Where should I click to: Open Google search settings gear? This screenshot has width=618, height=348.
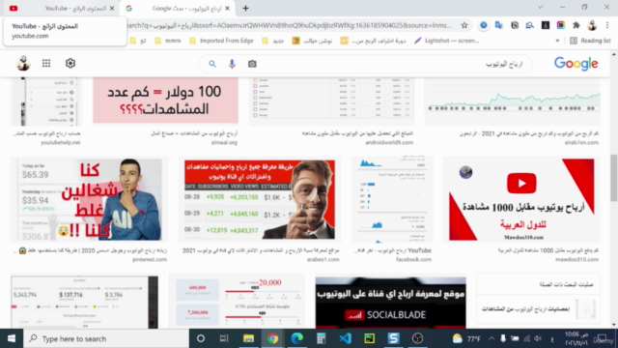pos(70,64)
